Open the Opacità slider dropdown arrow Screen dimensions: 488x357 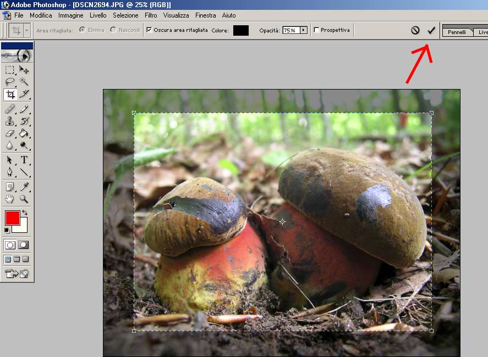(x=303, y=30)
